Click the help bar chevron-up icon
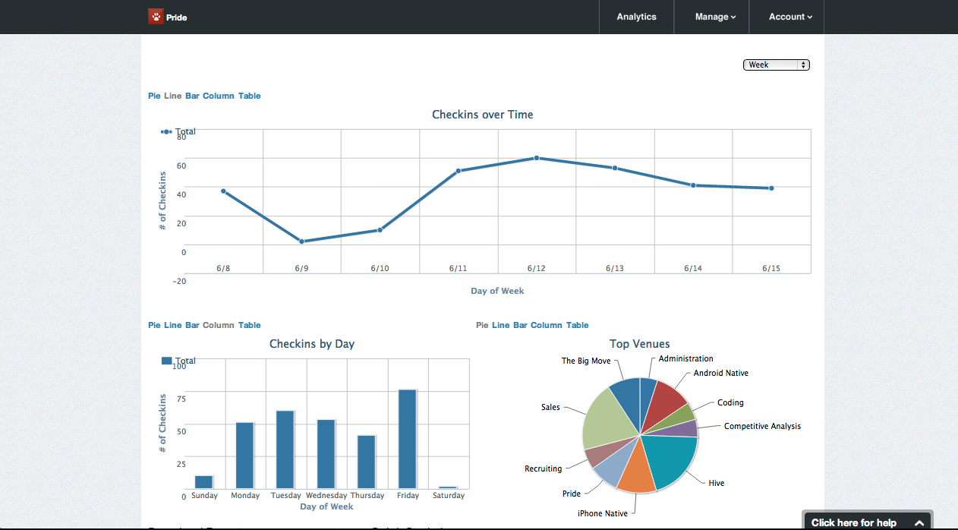This screenshot has width=958, height=530. pyautogui.click(x=919, y=523)
